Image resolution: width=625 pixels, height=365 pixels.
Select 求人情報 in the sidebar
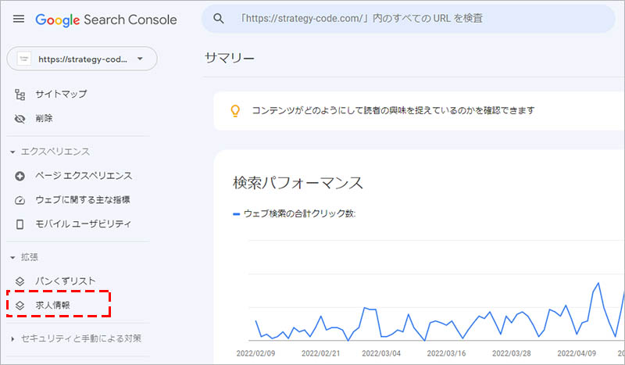coord(53,305)
